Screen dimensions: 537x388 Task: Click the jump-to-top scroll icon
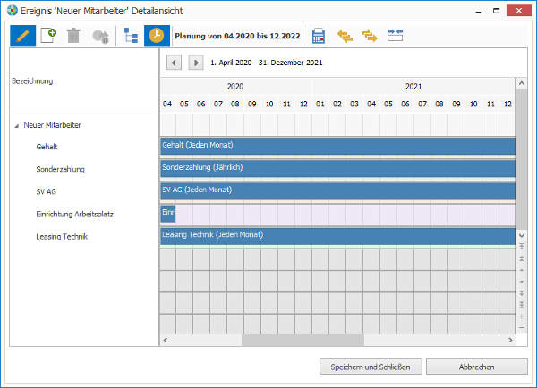tap(522, 247)
